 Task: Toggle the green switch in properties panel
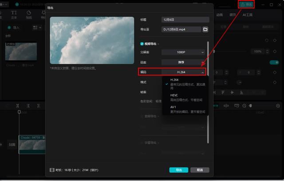[274, 62]
